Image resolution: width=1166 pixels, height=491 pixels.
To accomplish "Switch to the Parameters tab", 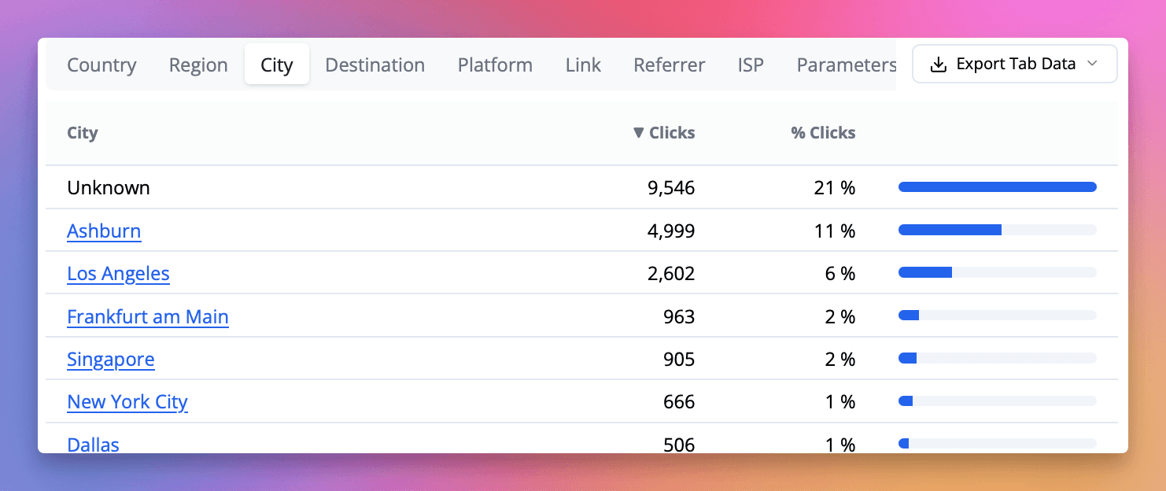I will 846,65.
